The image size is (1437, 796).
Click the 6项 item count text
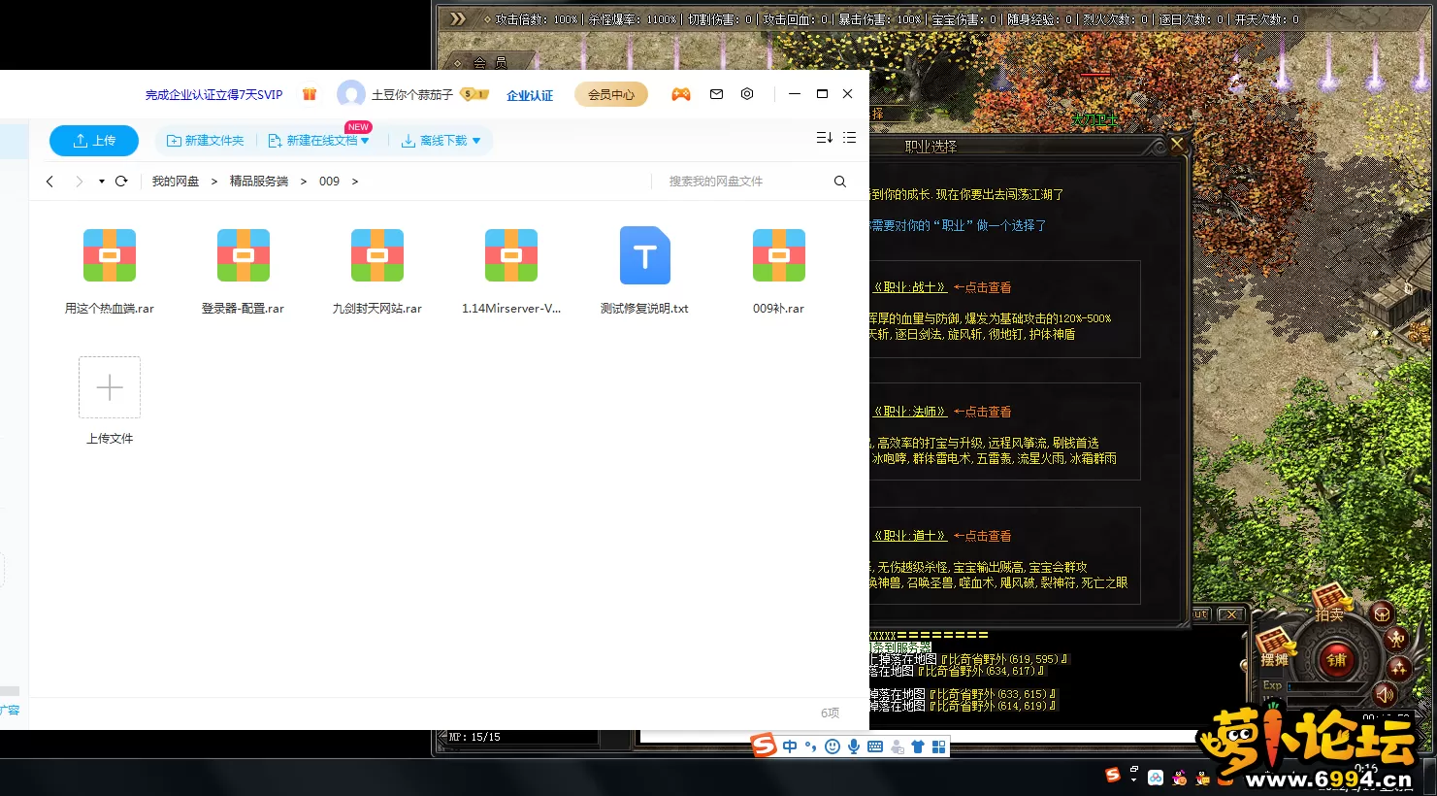point(830,713)
